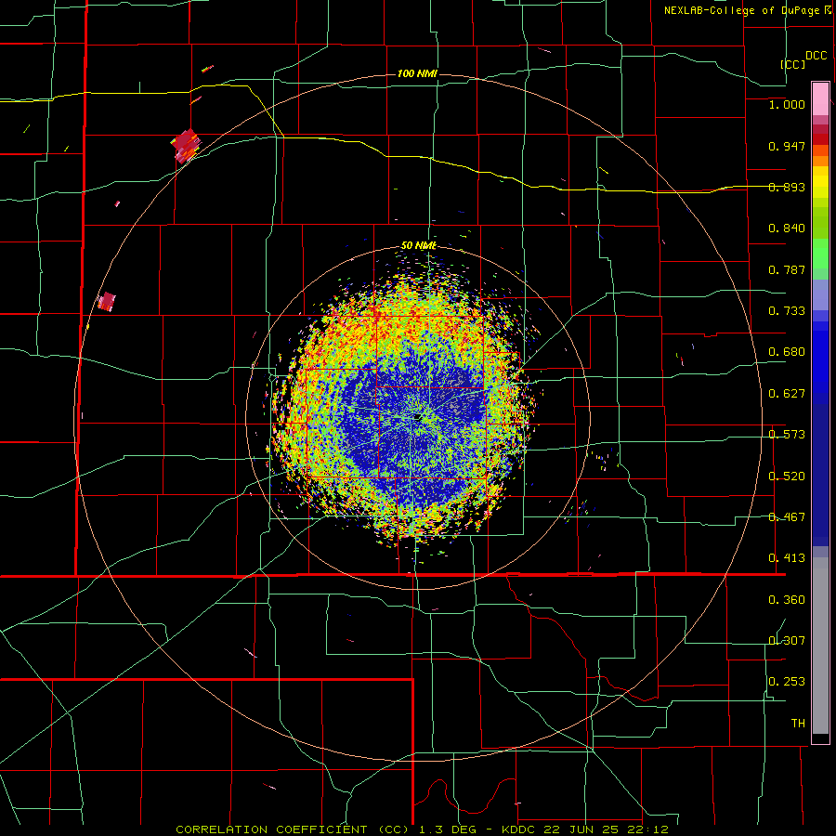Click the 0.360 scale label
Screen dimensions: 836x836
coord(787,600)
